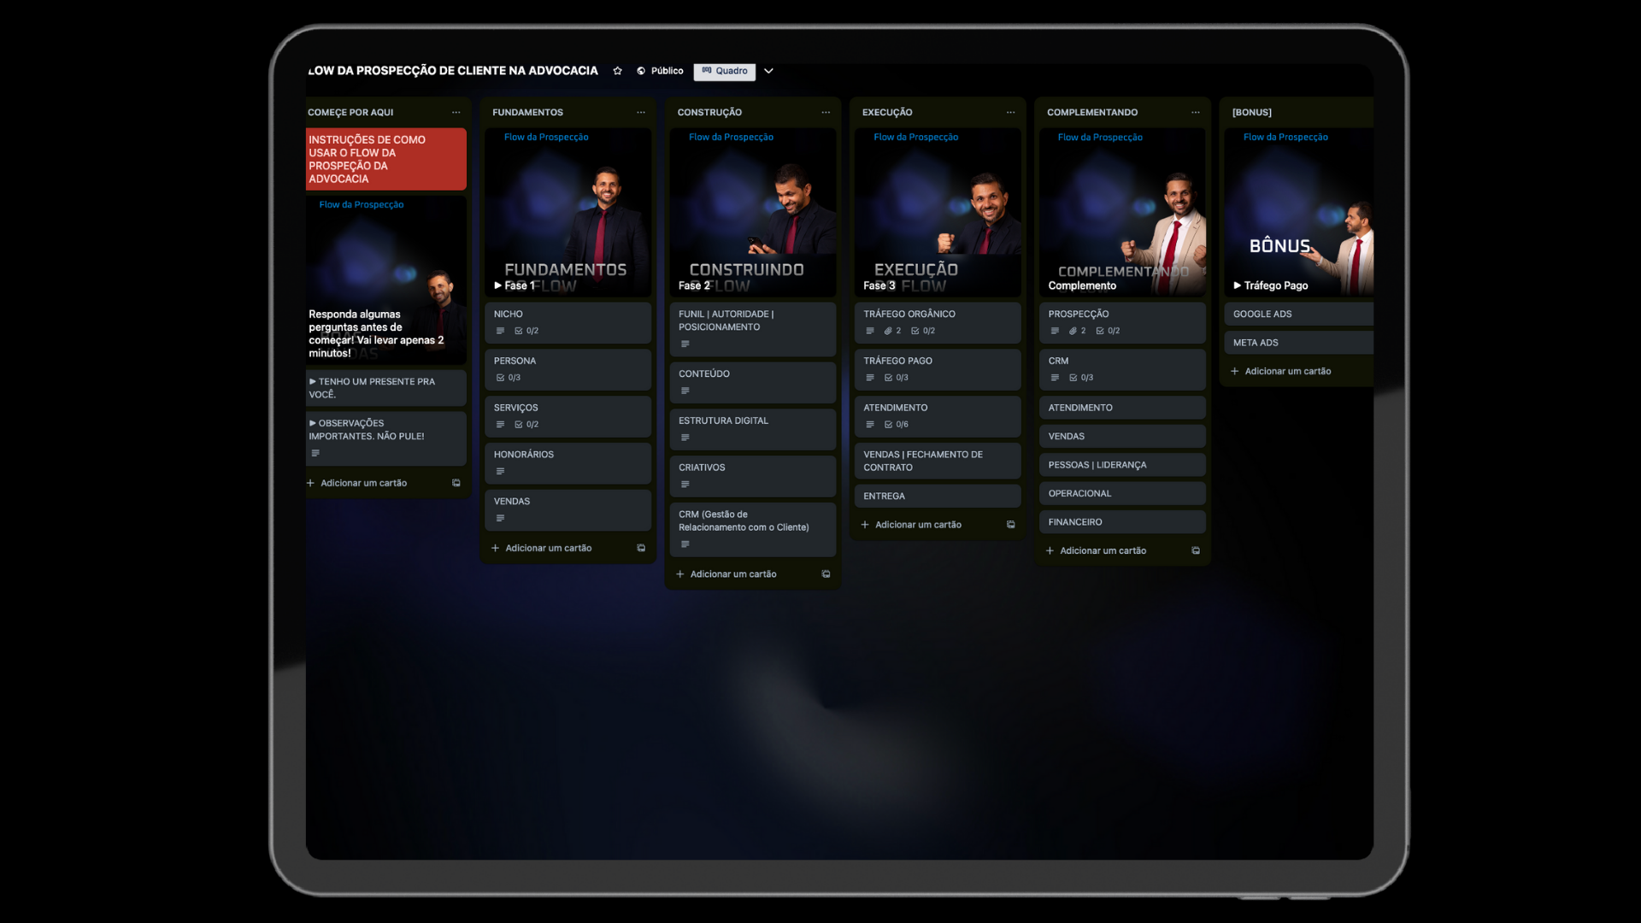Click Adicionar um cartão under CONSTRUÇÃO
Image resolution: width=1641 pixels, height=923 pixels.
732,574
